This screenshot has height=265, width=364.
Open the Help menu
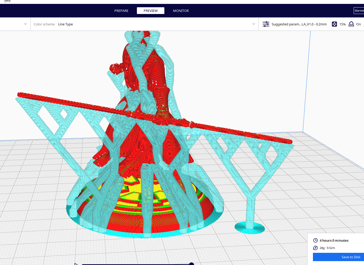[8, 1]
